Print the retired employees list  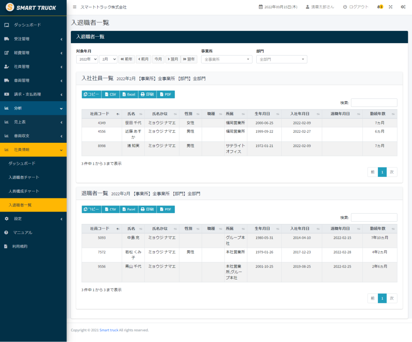point(147,209)
